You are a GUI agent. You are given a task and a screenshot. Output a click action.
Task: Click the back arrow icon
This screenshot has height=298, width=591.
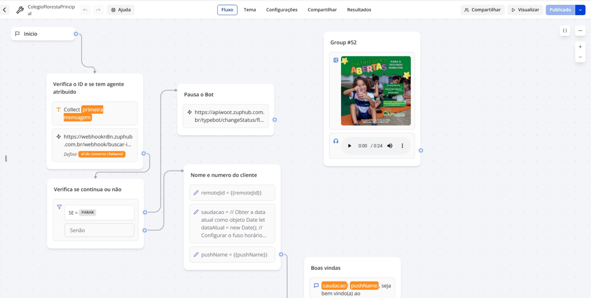pyautogui.click(x=4, y=10)
